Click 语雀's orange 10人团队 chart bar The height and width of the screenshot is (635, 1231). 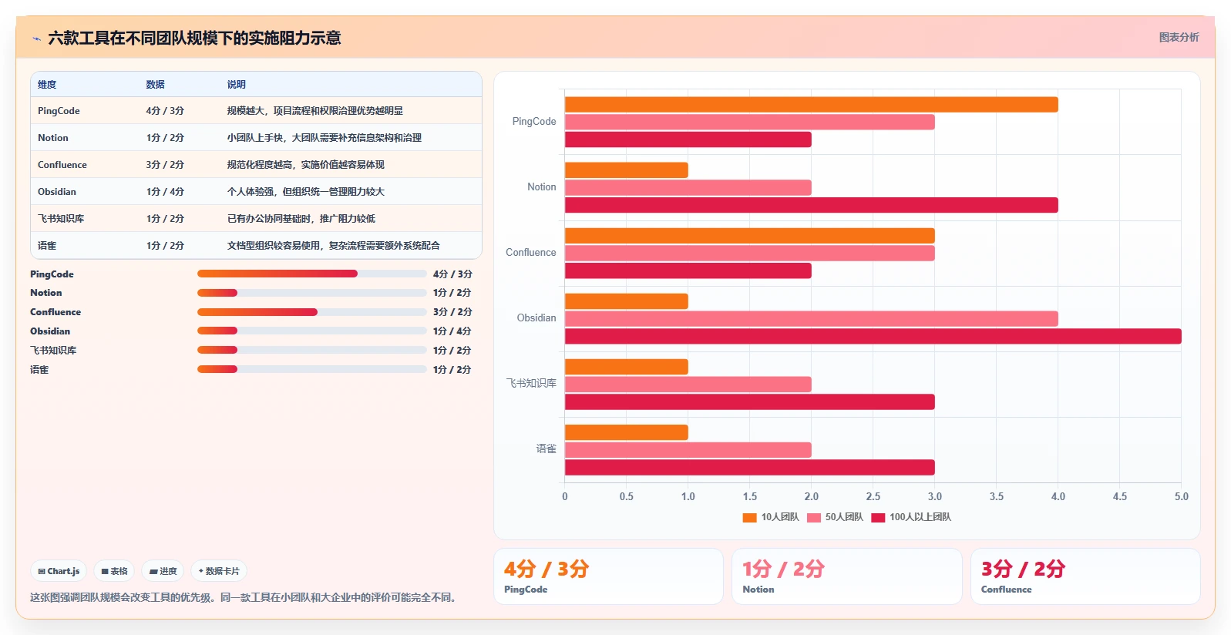[x=627, y=432]
